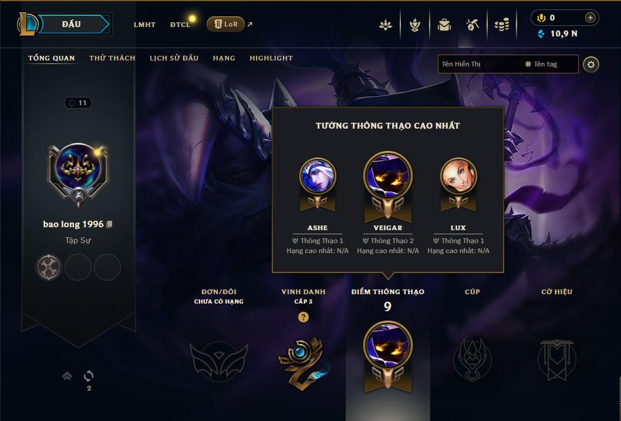Select the ĐTCL game mode link
Image resolution: width=621 pixels, height=421 pixels.
180,25
